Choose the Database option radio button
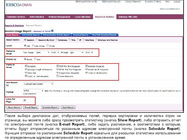Viewport: 187px width, 140px height. pyautogui.click(x=57, y=40)
